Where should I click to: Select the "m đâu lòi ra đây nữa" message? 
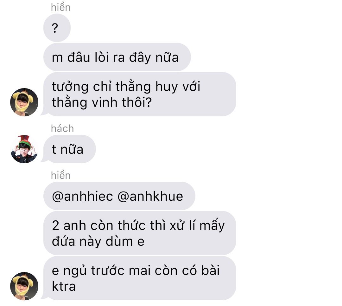coord(117,57)
